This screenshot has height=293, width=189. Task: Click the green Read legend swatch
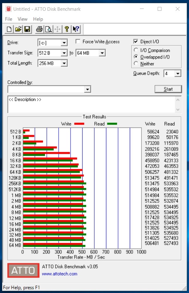click(x=112, y=124)
